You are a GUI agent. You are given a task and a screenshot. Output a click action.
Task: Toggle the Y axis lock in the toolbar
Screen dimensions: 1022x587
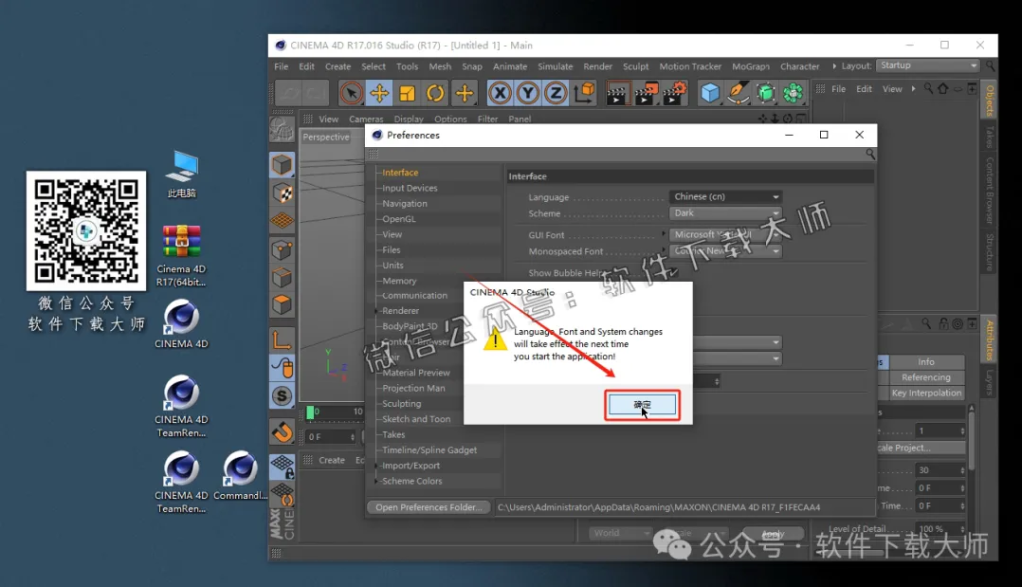click(x=527, y=92)
